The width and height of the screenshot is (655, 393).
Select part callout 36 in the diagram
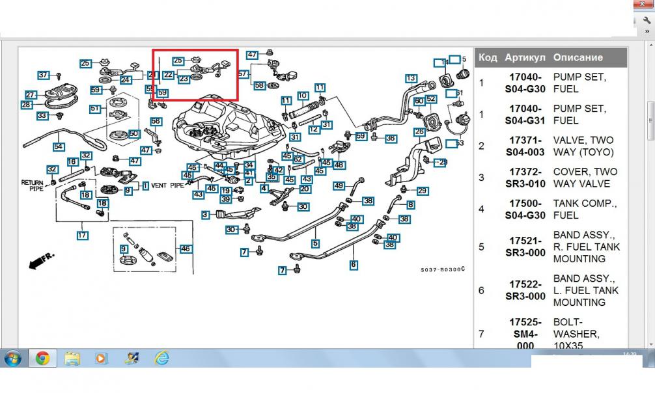point(391,138)
